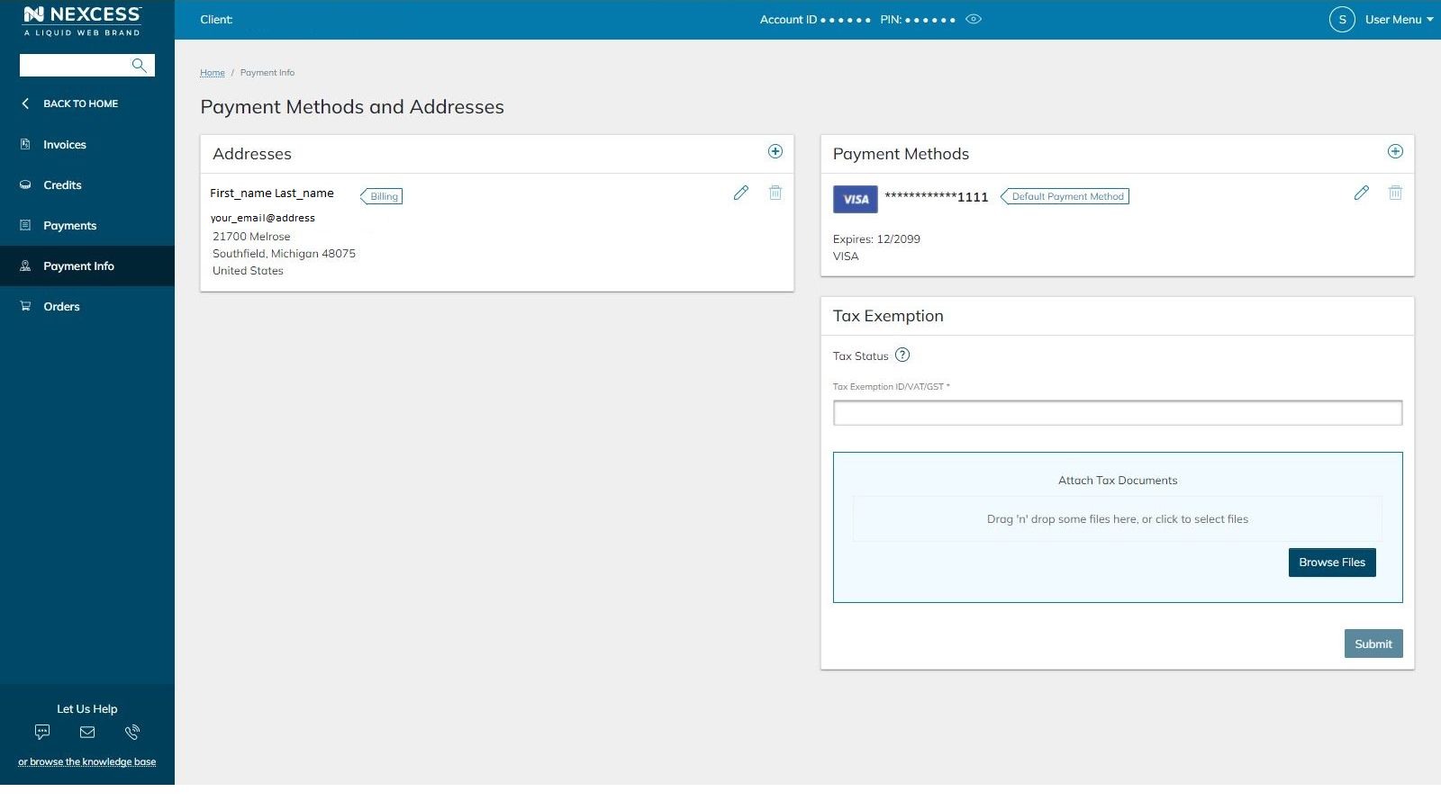1441x810 pixels.
Task: Click the email support icon under Let Us Help
Action: (x=87, y=732)
